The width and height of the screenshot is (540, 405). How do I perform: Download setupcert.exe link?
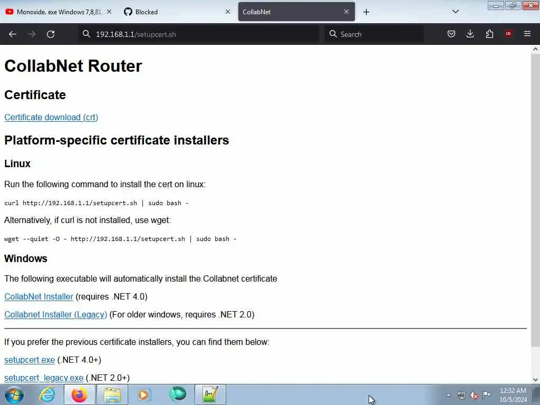tap(30, 360)
